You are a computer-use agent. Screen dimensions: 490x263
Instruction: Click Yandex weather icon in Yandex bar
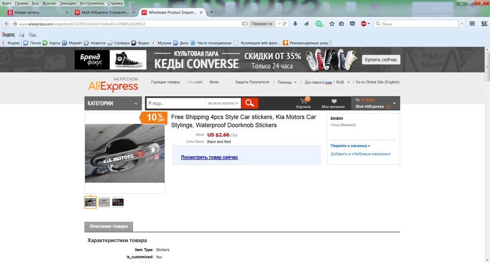[32, 35]
